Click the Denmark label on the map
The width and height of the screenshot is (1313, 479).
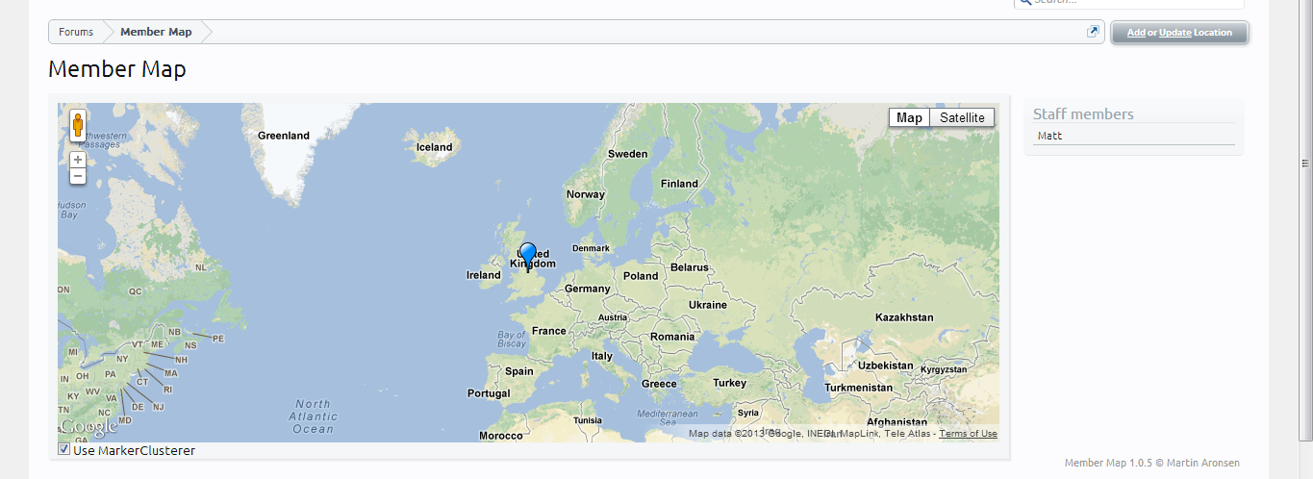(x=592, y=248)
